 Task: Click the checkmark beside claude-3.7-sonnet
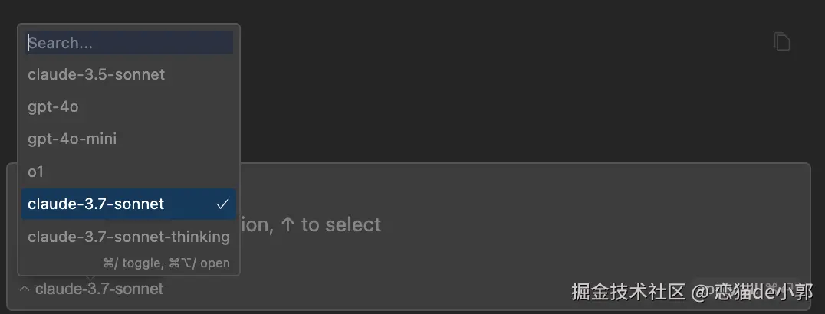pyautogui.click(x=222, y=204)
